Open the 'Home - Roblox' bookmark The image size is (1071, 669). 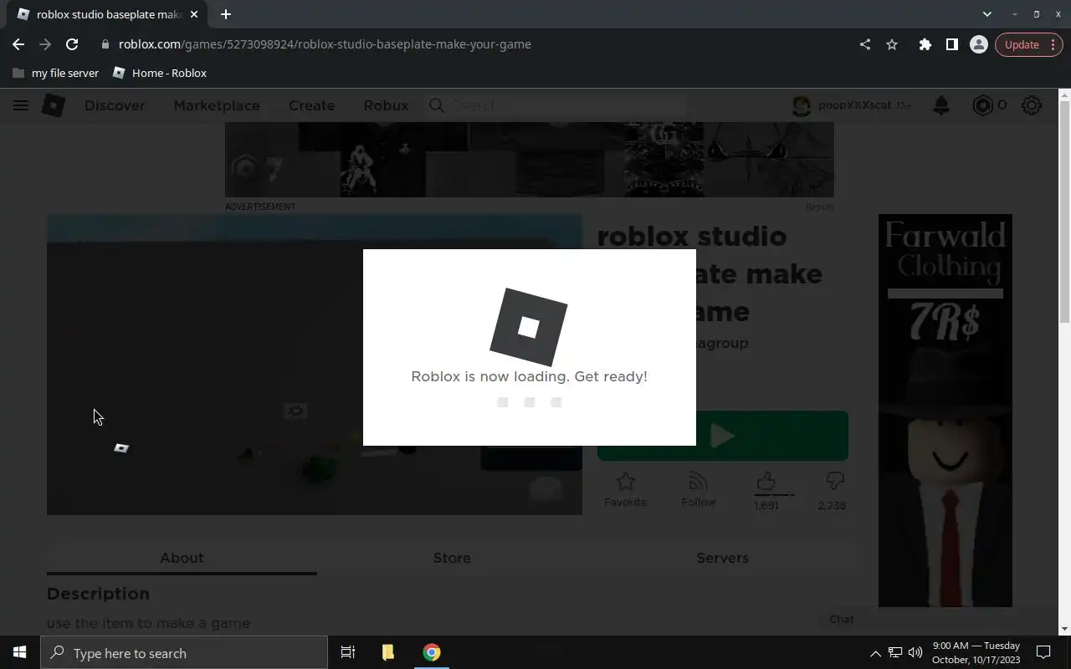[160, 73]
